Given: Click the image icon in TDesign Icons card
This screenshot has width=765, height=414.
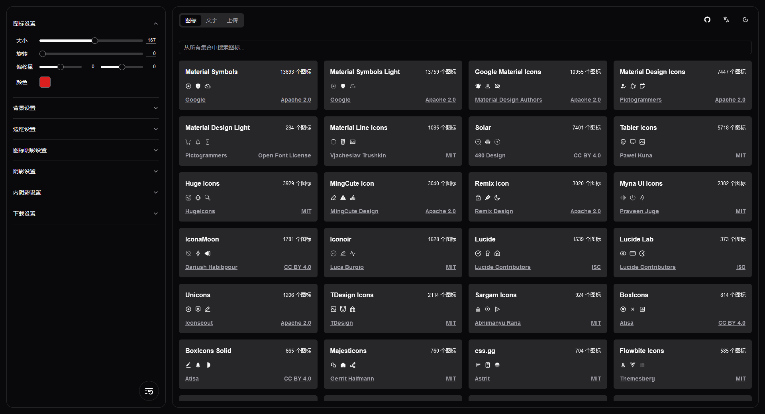Looking at the screenshot, I should (x=333, y=309).
